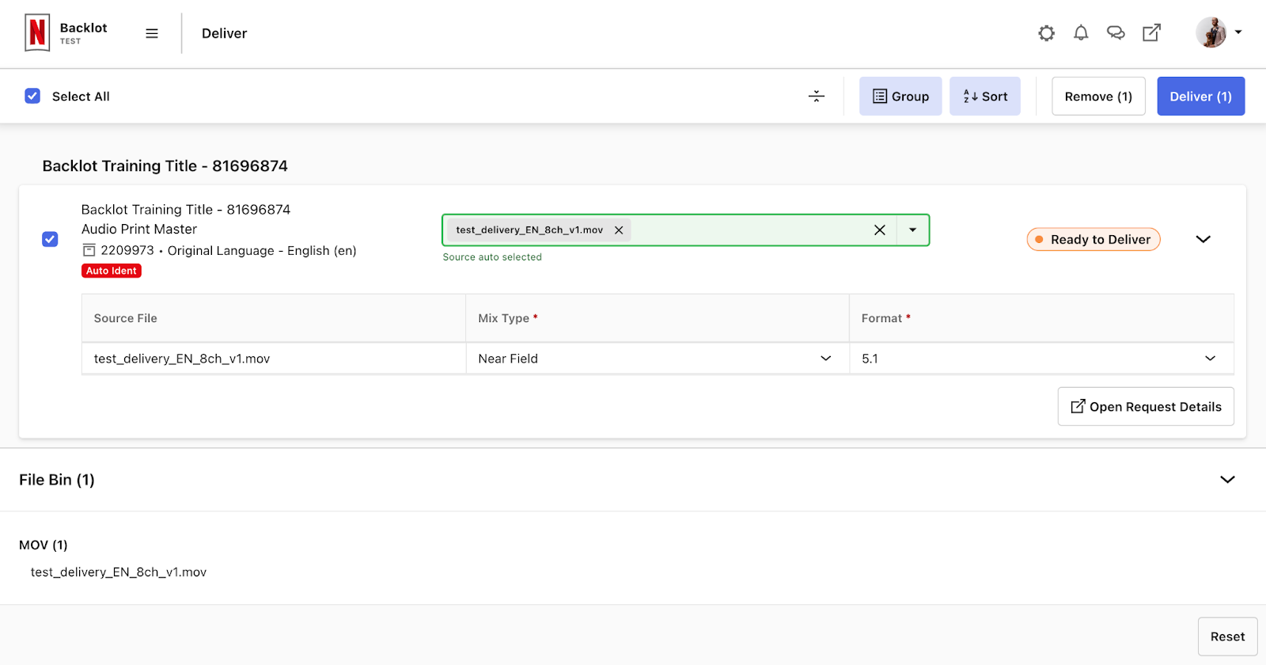
Task: Click the external link icon in header
Action: pyautogui.click(x=1151, y=33)
